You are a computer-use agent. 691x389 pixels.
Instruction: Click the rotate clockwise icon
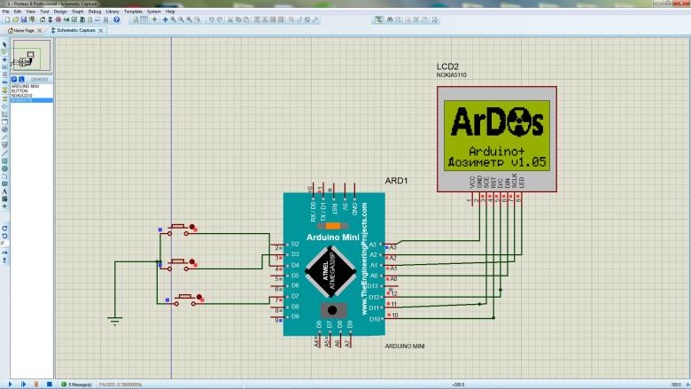pos(4,229)
